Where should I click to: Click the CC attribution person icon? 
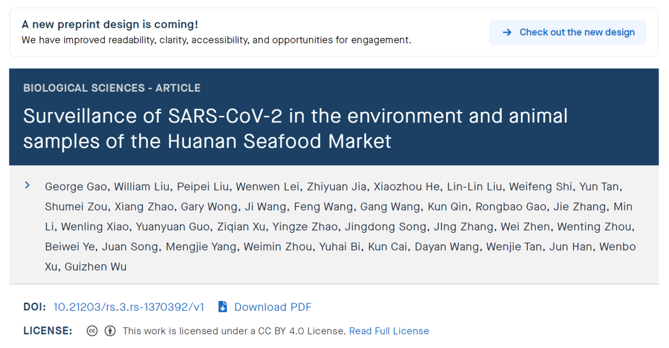tap(110, 331)
